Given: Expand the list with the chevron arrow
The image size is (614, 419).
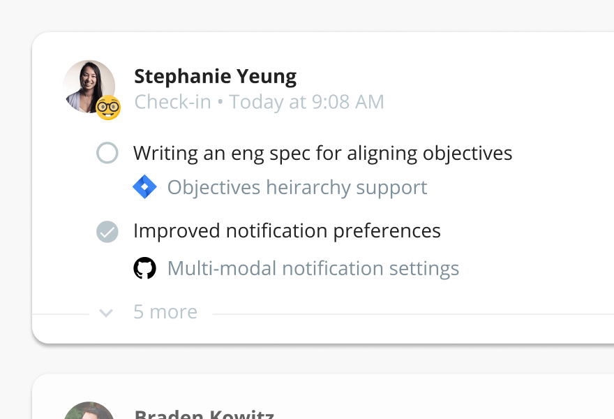Looking at the screenshot, I should click(106, 313).
